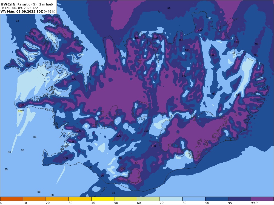Pick the light green 60–70 legend swatch

tap(148, 199)
